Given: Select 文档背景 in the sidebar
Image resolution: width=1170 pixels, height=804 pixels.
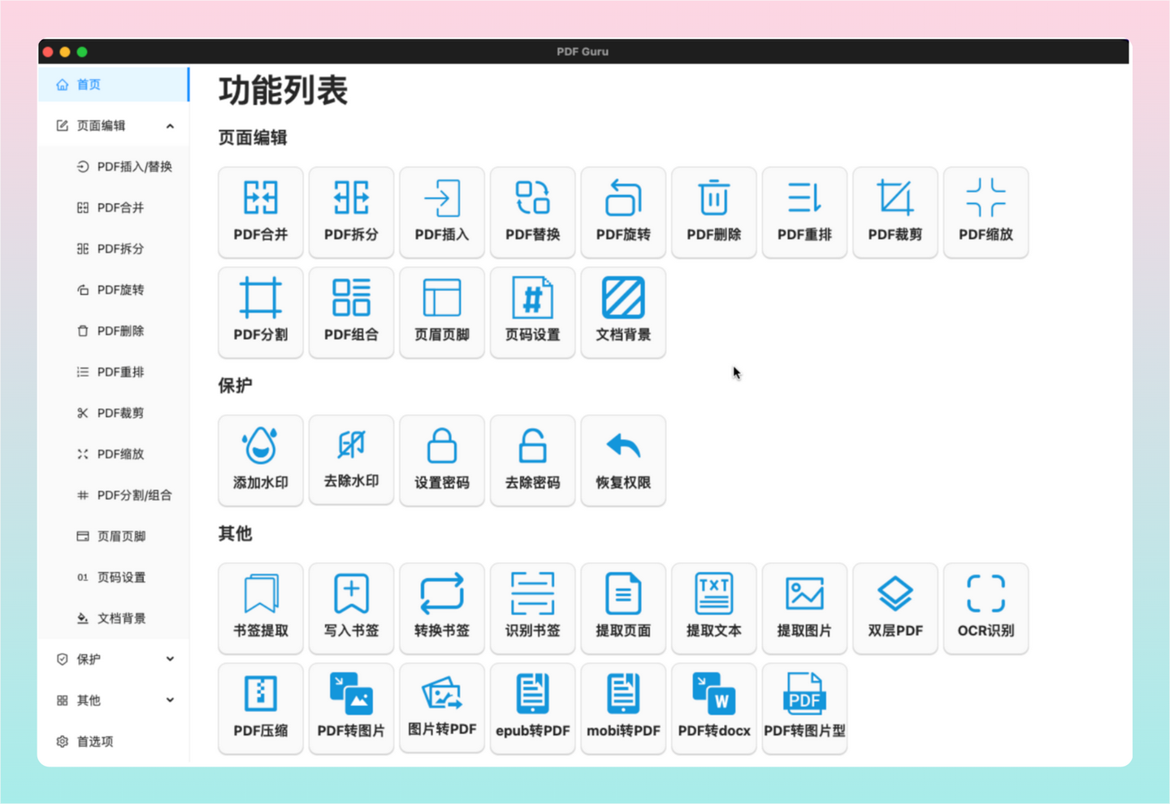Looking at the screenshot, I should [x=114, y=619].
